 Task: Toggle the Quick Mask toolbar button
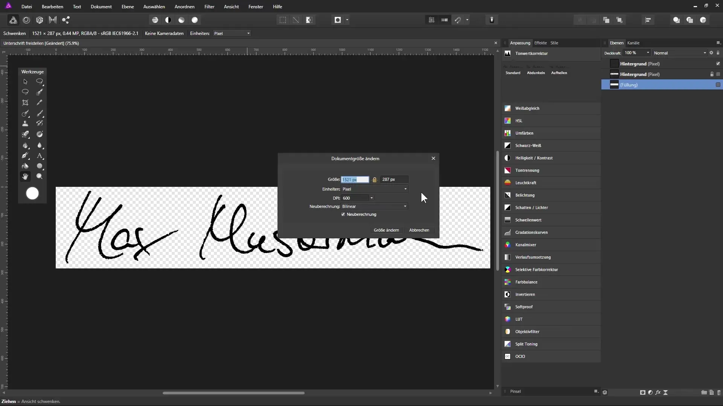[x=338, y=20]
